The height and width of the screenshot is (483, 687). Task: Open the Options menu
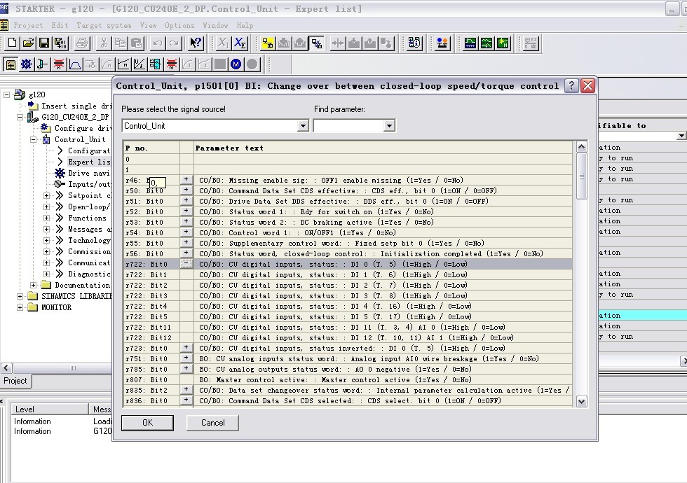pyautogui.click(x=179, y=25)
